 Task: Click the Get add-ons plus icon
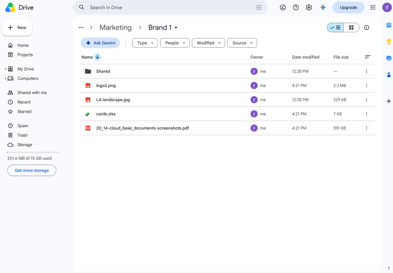[389, 101]
